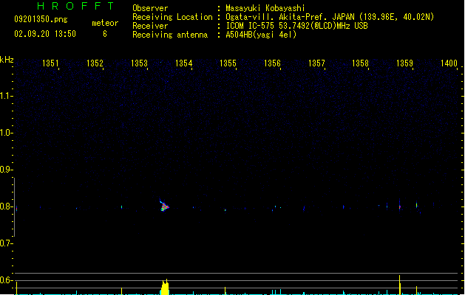Click the 'meteor' counter label
The image size is (465, 295).
[x=105, y=23]
